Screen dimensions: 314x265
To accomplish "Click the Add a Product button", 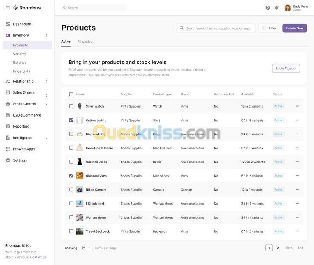I will click(286, 68).
